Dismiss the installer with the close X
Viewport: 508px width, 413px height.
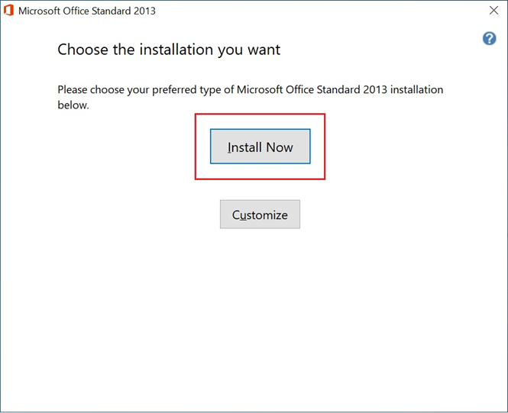(493, 11)
